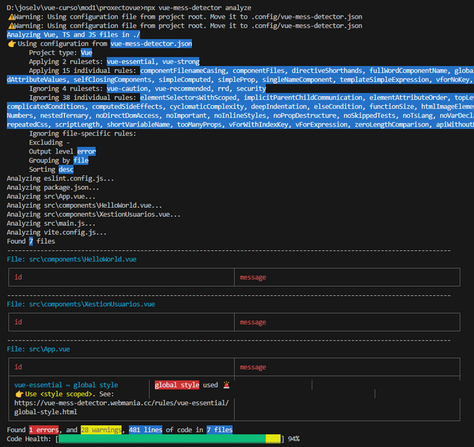
Task: Click 'Analyzing package.json...' line
Action: [x=53, y=188]
